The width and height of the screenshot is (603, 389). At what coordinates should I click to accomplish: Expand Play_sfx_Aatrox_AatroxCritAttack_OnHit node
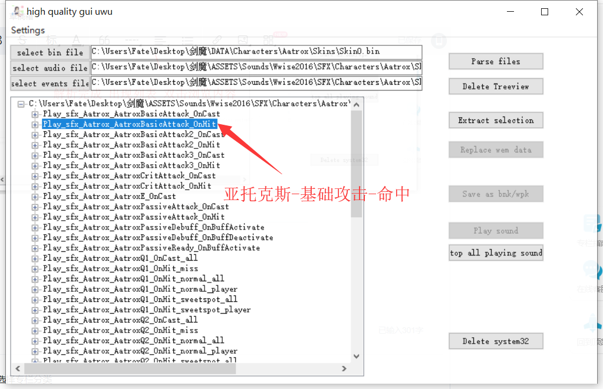(35, 186)
